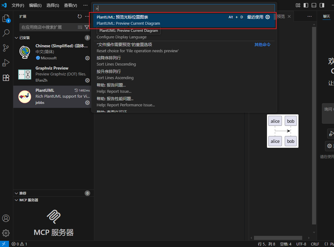334x247 pixels.
Task: Toggle secondary side bar visibility
Action: (322, 5)
